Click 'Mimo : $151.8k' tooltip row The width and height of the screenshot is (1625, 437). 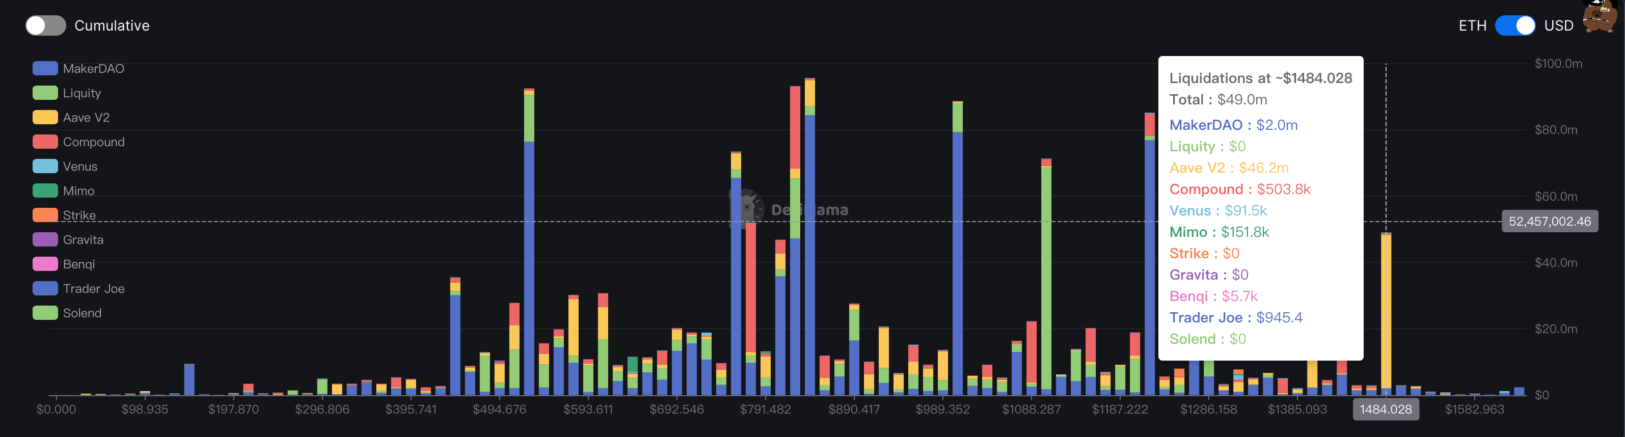tap(1218, 232)
